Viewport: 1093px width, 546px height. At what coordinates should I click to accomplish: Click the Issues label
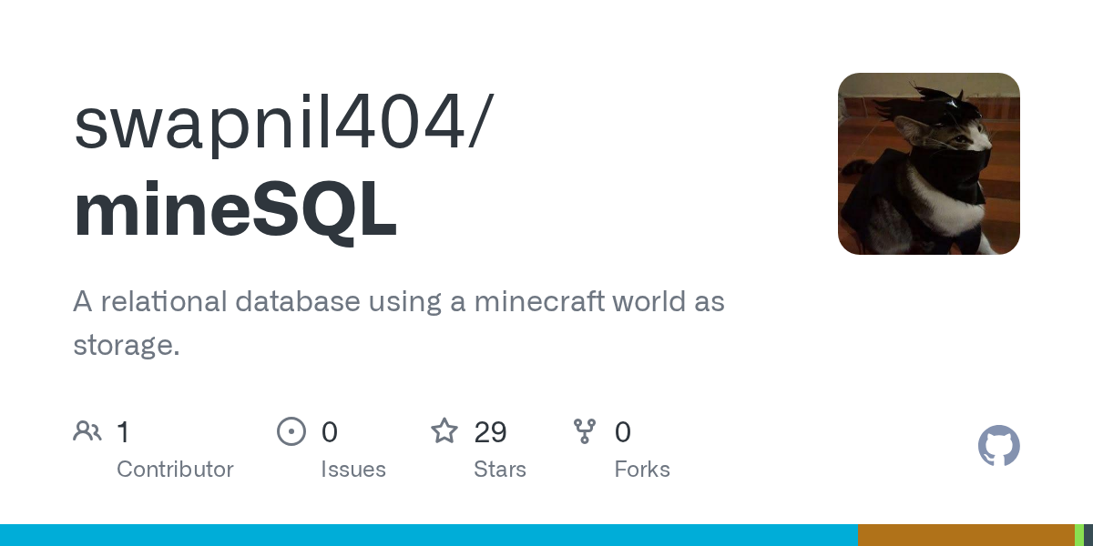[353, 470]
